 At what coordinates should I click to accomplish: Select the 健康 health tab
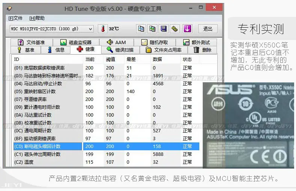(x=86, y=49)
